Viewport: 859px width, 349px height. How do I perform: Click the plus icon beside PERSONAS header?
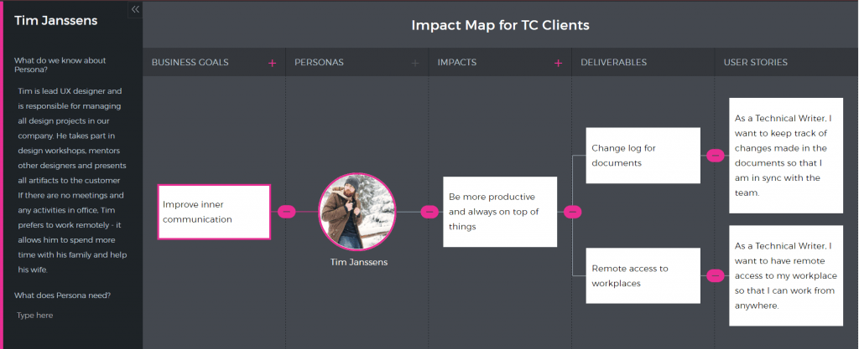pos(414,64)
